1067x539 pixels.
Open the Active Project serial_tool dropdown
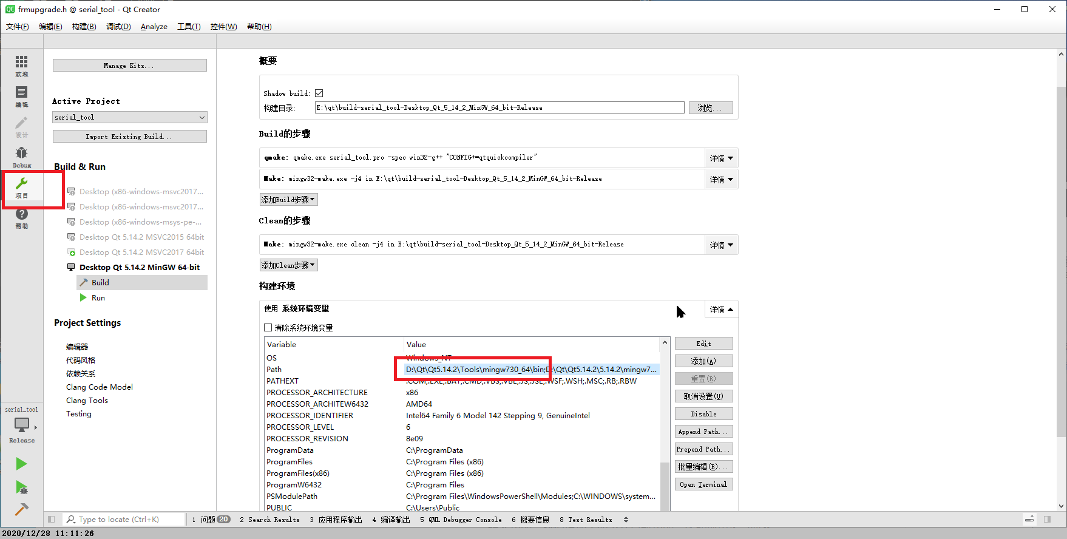[130, 117]
